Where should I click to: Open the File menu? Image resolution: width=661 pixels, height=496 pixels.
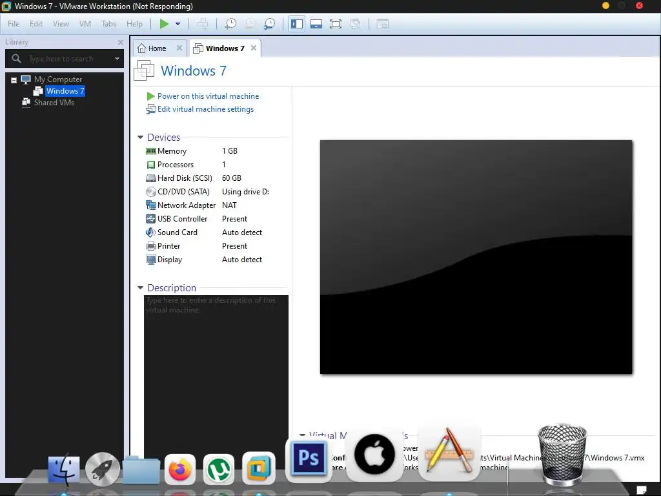coord(14,24)
